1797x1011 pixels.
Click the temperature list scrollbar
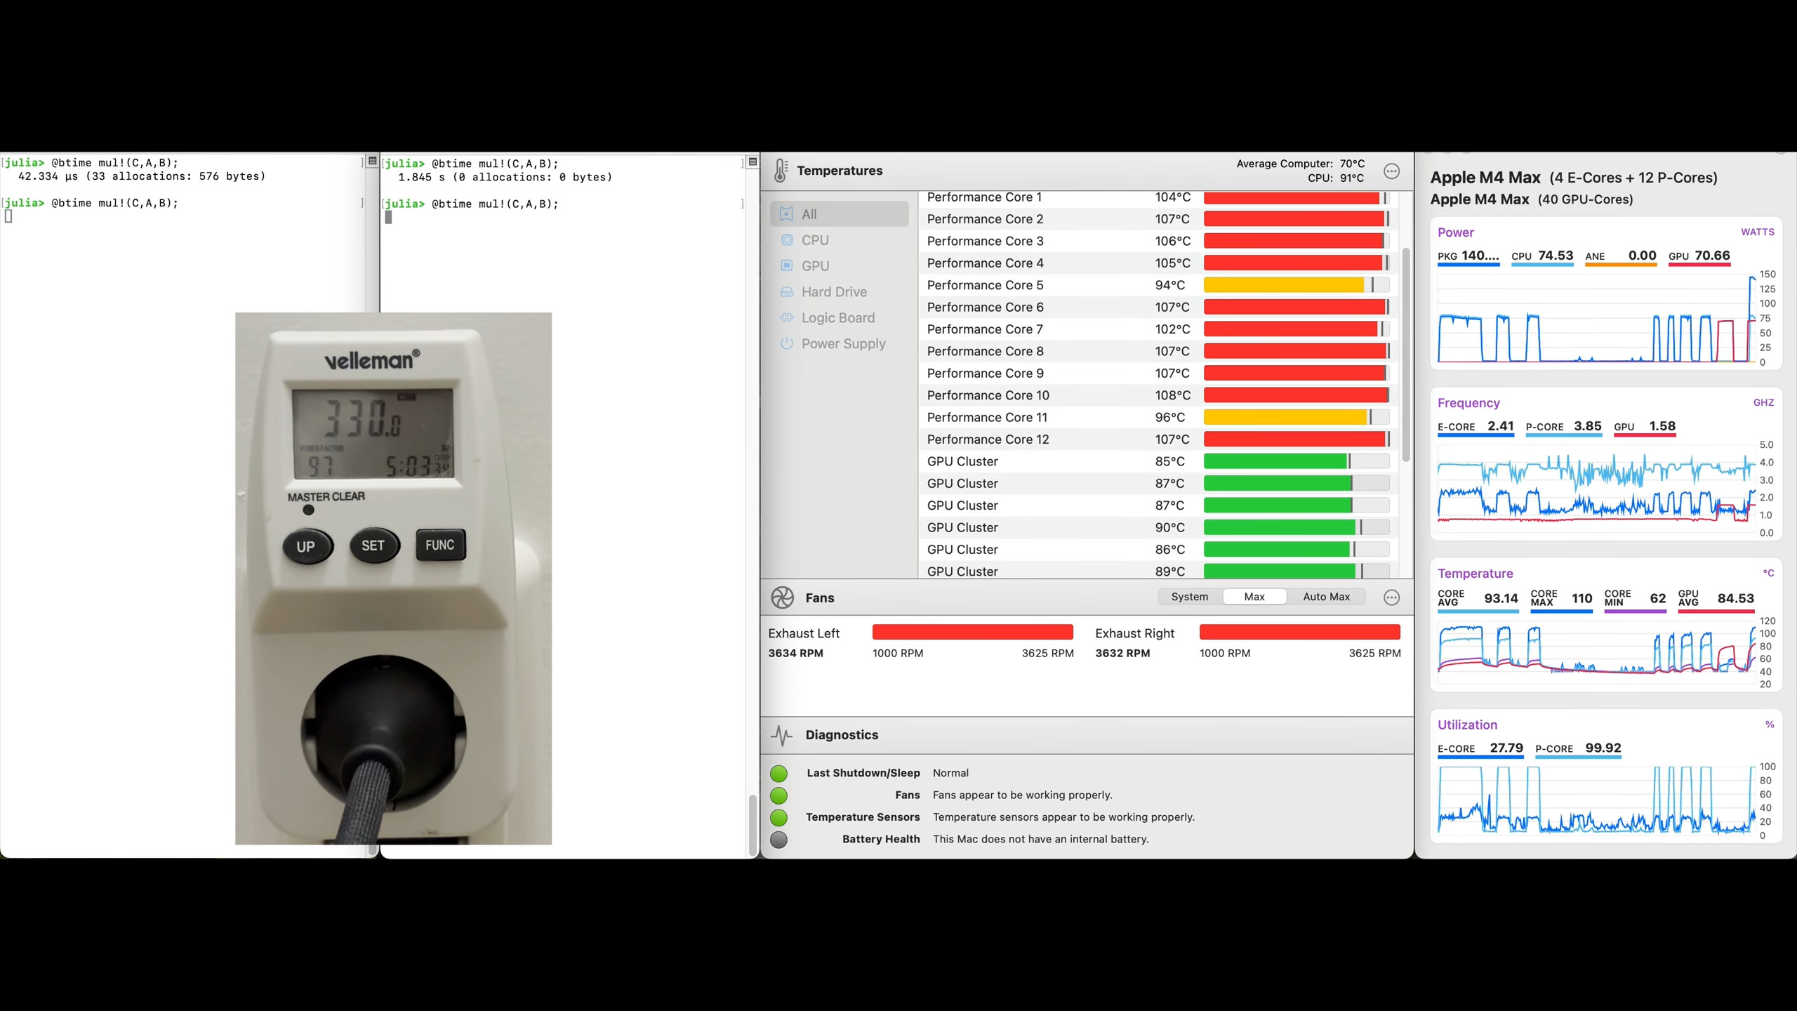[x=1405, y=355]
